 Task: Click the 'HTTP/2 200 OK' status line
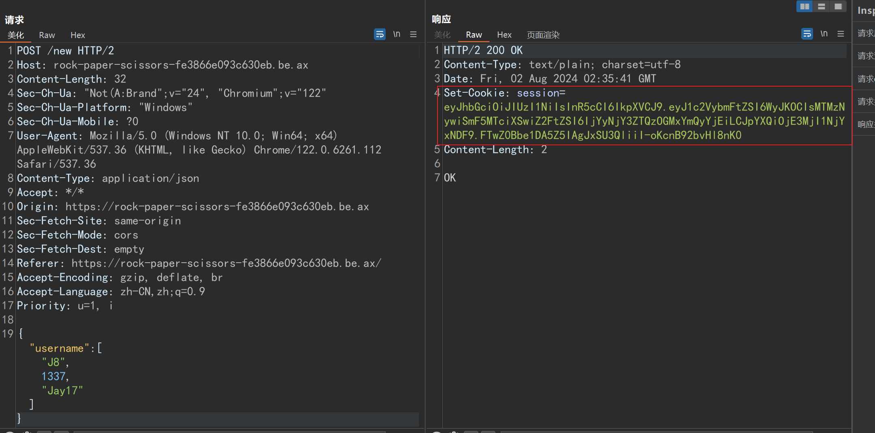click(x=483, y=50)
